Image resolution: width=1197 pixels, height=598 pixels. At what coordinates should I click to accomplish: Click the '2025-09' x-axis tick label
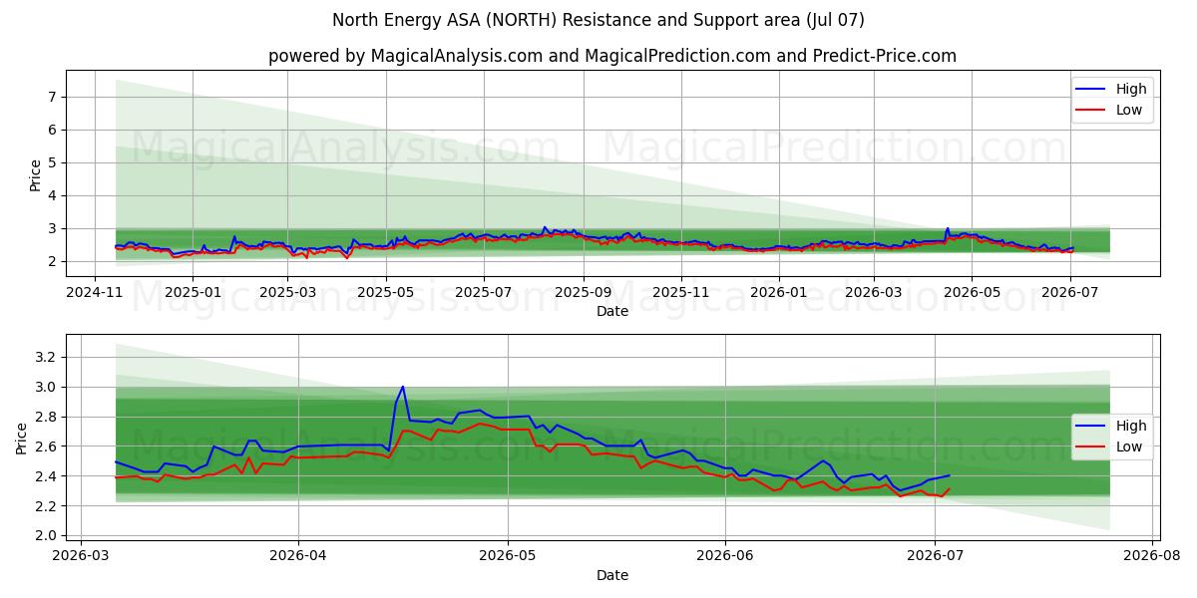583,293
